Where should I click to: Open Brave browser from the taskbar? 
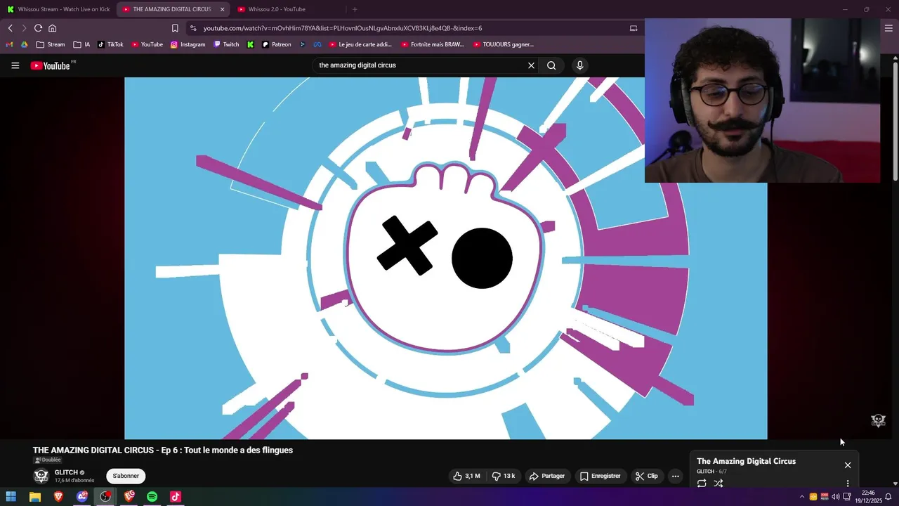(x=58, y=497)
